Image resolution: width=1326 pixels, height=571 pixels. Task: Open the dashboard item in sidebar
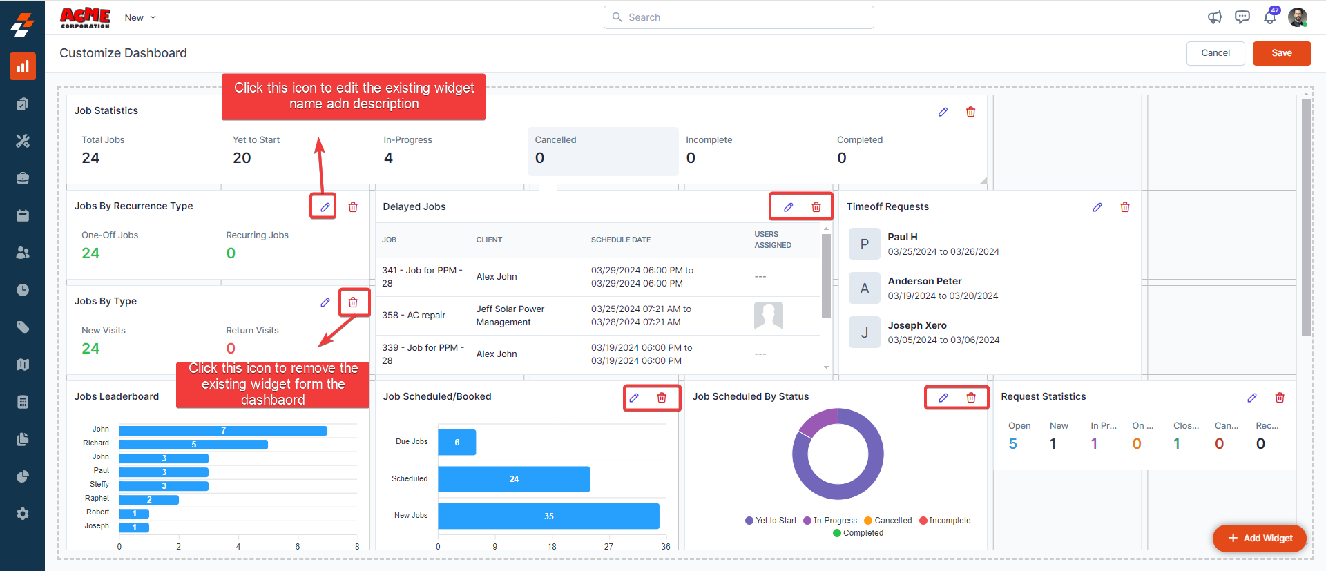[23, 66]
